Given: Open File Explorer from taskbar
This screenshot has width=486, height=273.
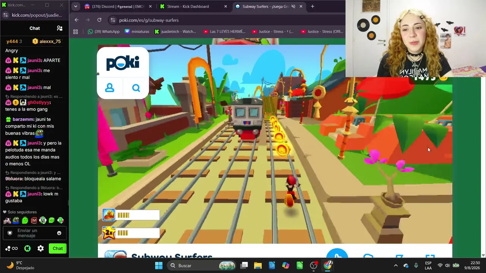Looking at the screenshot, I should pos(258,265).
